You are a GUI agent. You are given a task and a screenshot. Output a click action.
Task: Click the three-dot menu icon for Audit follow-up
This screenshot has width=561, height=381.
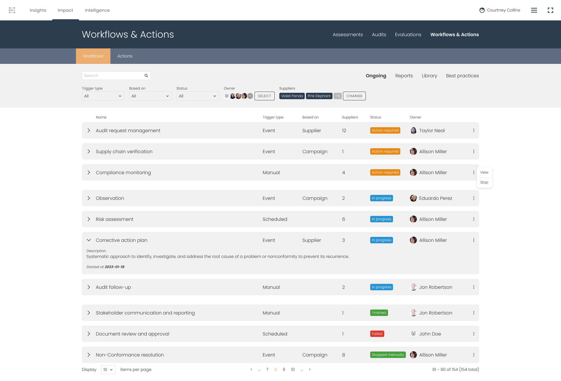(x=474, y=287)
